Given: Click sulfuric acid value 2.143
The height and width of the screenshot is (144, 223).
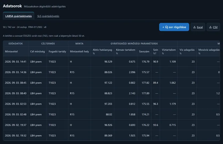Looking at the screenshot, I should click(x=132, y=93).
